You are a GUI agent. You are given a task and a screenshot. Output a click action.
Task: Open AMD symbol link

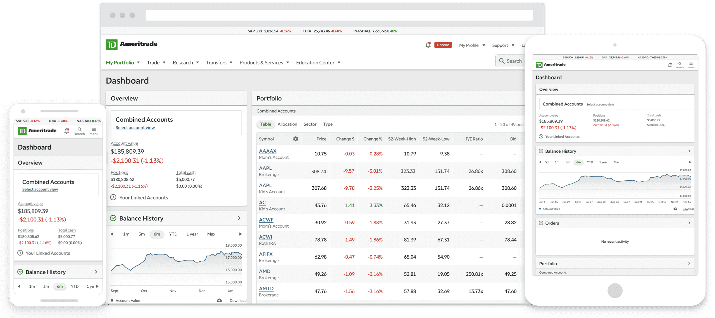click(x=264, y=271)
